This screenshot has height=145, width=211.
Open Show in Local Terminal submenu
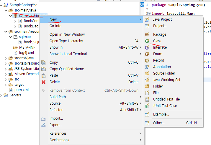click(91, 54)
